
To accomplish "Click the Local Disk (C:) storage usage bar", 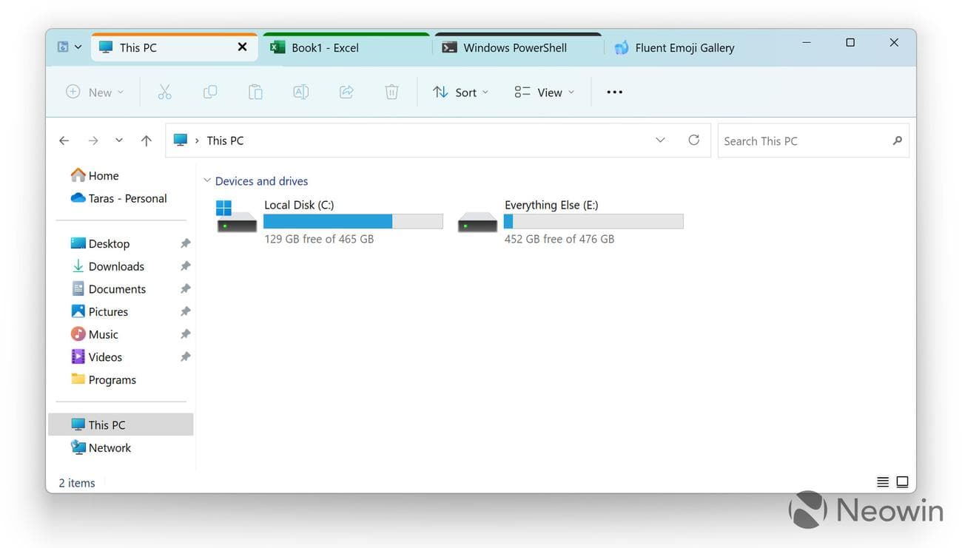I will pos(352,220).
